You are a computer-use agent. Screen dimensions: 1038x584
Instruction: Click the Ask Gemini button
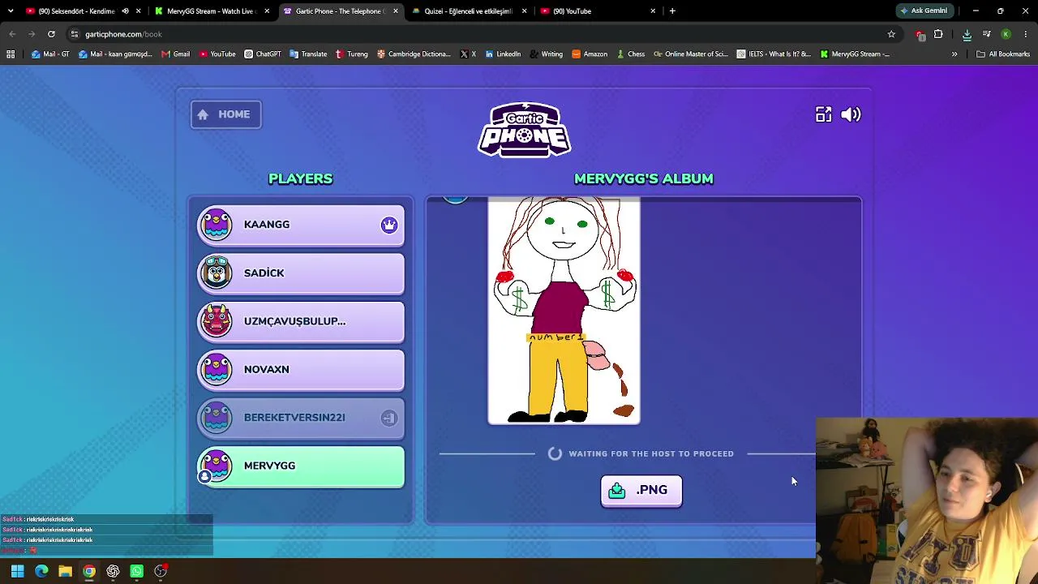tap(924, 11)
